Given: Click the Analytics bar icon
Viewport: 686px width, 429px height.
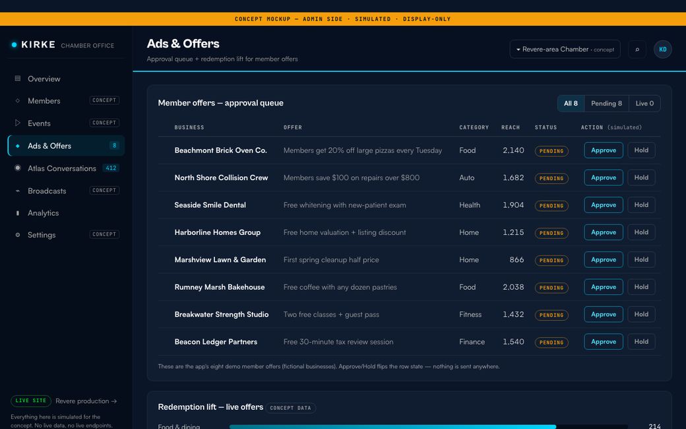Looking at the screenshot, I should click(18, 213).
